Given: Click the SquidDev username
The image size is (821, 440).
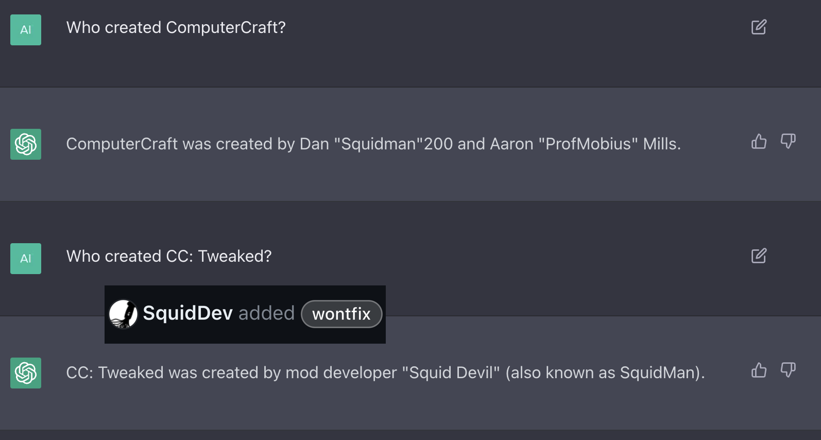Looking at the screenshot, I should click(x=187, y=313).
